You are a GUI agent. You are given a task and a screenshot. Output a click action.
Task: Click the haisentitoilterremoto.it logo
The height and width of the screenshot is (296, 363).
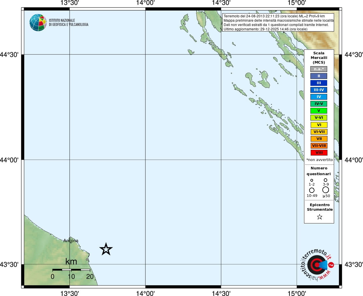pos(317,265)
